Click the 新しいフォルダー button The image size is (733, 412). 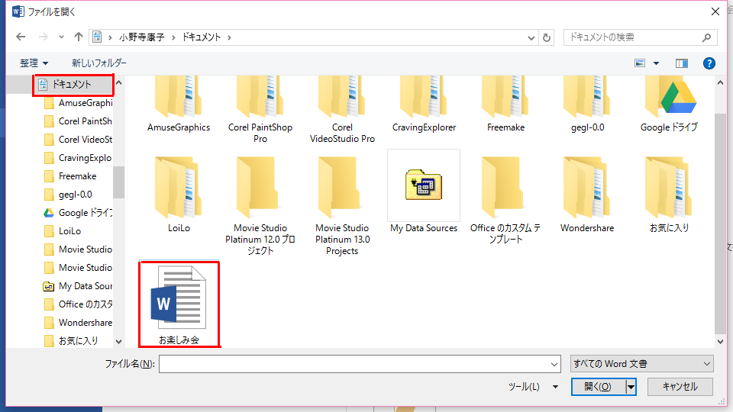pyautogui.click(x=99, y=63)
